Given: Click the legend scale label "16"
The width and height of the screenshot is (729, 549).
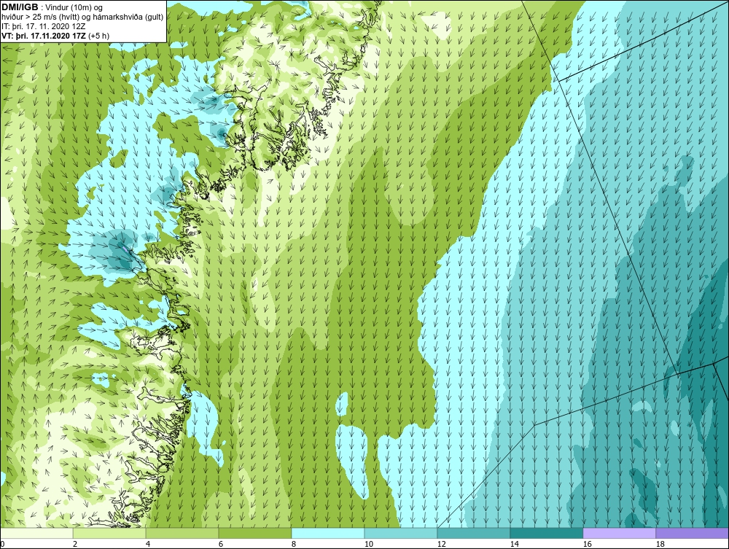Looking at the screenshot, I should pyautogui.click(x=587, y=544).
